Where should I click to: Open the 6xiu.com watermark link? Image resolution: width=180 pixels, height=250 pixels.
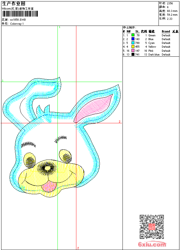[152, 244]
